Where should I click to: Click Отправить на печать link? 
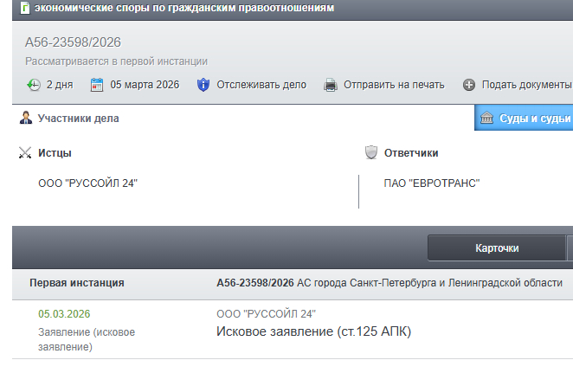[x=394, y=85]
